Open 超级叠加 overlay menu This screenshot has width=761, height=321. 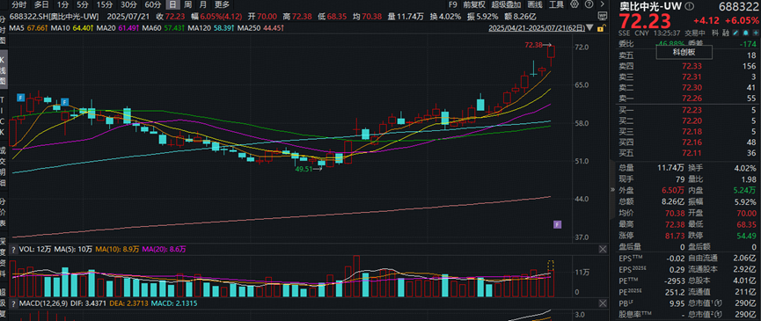[x=506, y=5]
